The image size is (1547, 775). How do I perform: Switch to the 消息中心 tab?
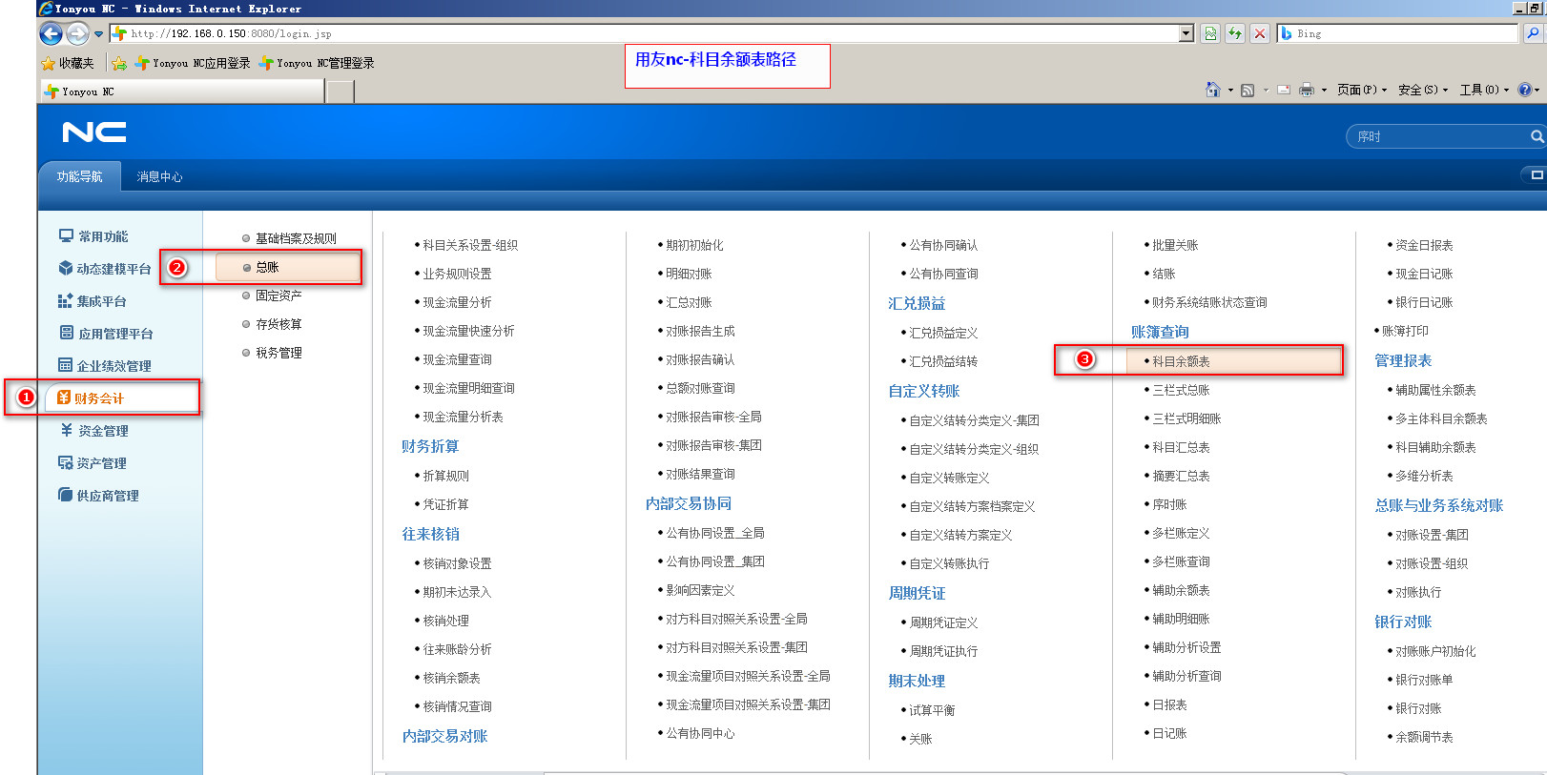tap(159, 176)
